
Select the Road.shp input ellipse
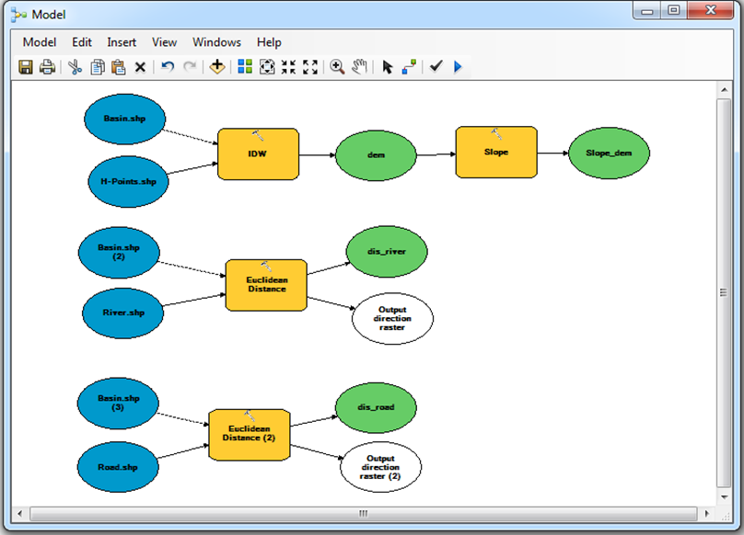(118, 467)
